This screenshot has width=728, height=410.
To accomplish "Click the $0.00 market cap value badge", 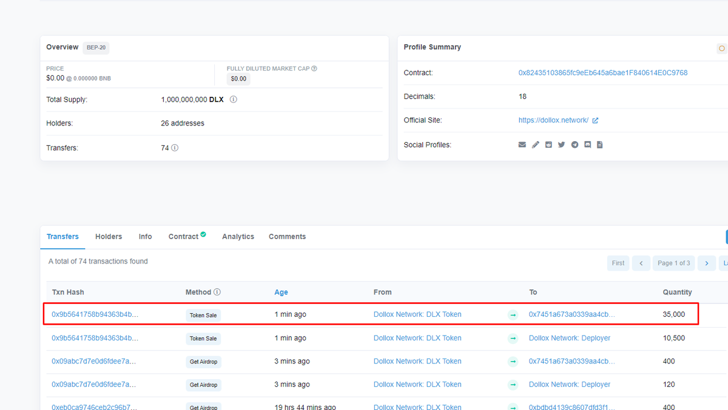I will click(x=238, y=79).
